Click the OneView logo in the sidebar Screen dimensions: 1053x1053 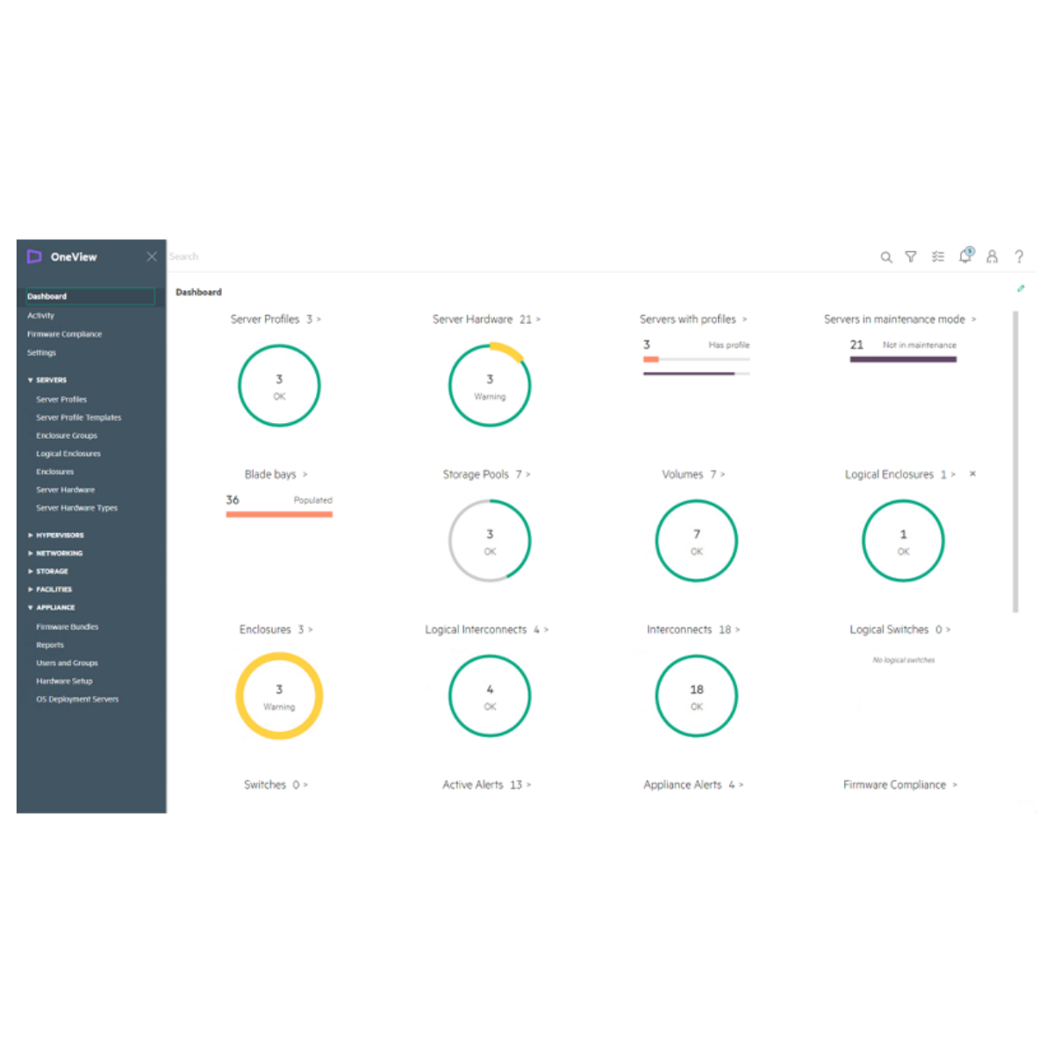(35, 256)
